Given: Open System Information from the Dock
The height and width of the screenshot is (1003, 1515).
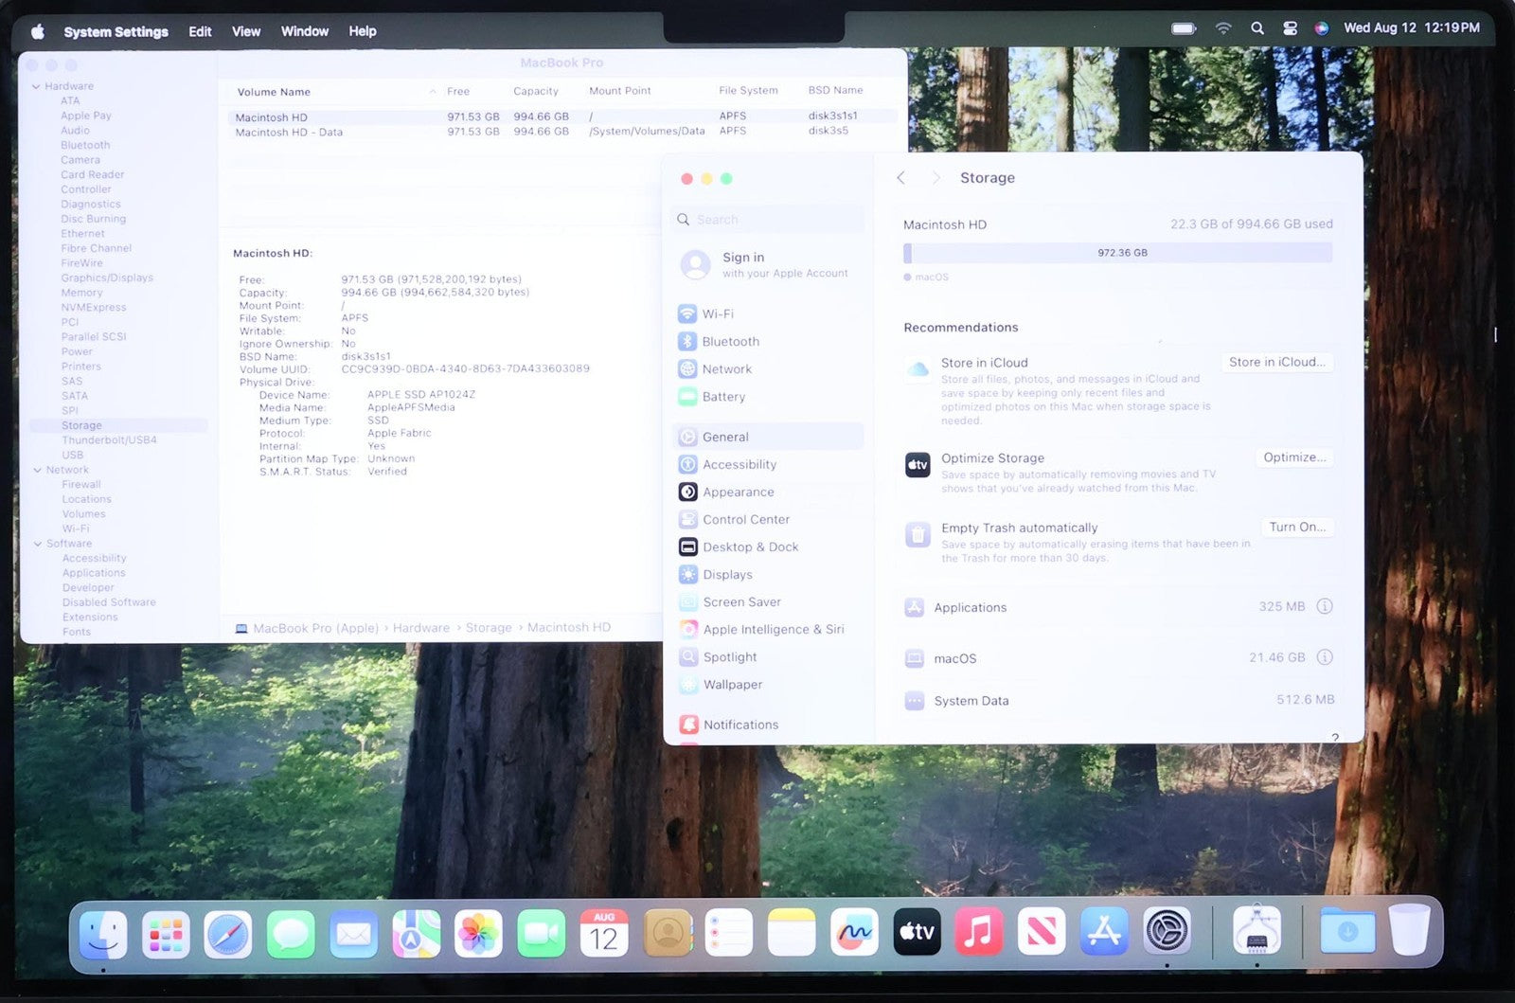Looking at the screenshot, I should point(1257,932).
